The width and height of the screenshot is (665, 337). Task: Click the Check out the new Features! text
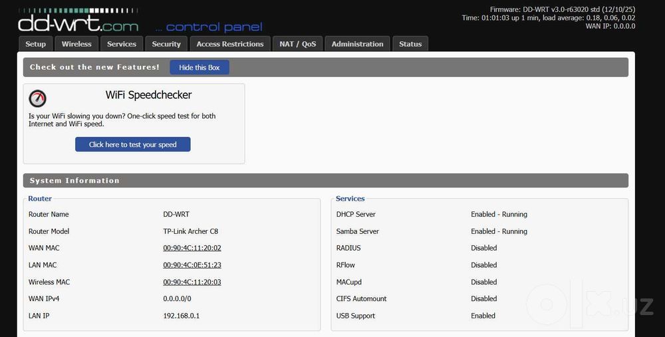(94, 67)
